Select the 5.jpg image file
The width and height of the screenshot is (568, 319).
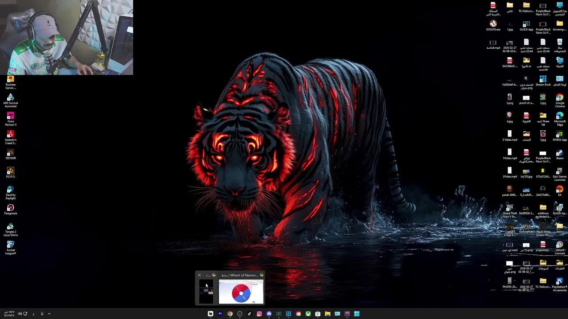[x=543, y=136]
